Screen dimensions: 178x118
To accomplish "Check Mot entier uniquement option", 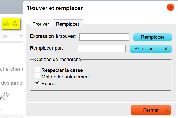I will point(38,76).
